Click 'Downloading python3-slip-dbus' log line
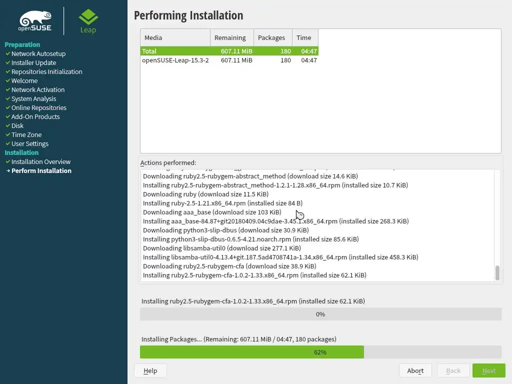 226,230
